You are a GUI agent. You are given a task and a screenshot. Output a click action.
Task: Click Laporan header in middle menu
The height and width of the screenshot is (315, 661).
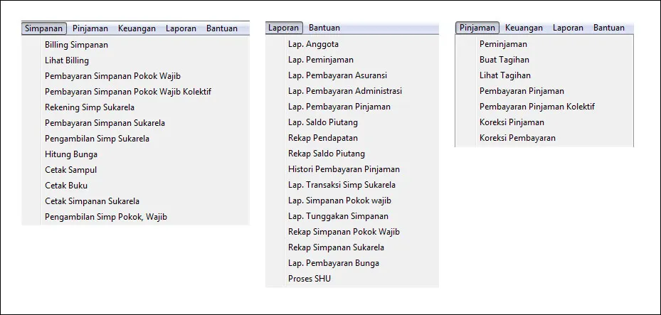[x=284, y=28]
